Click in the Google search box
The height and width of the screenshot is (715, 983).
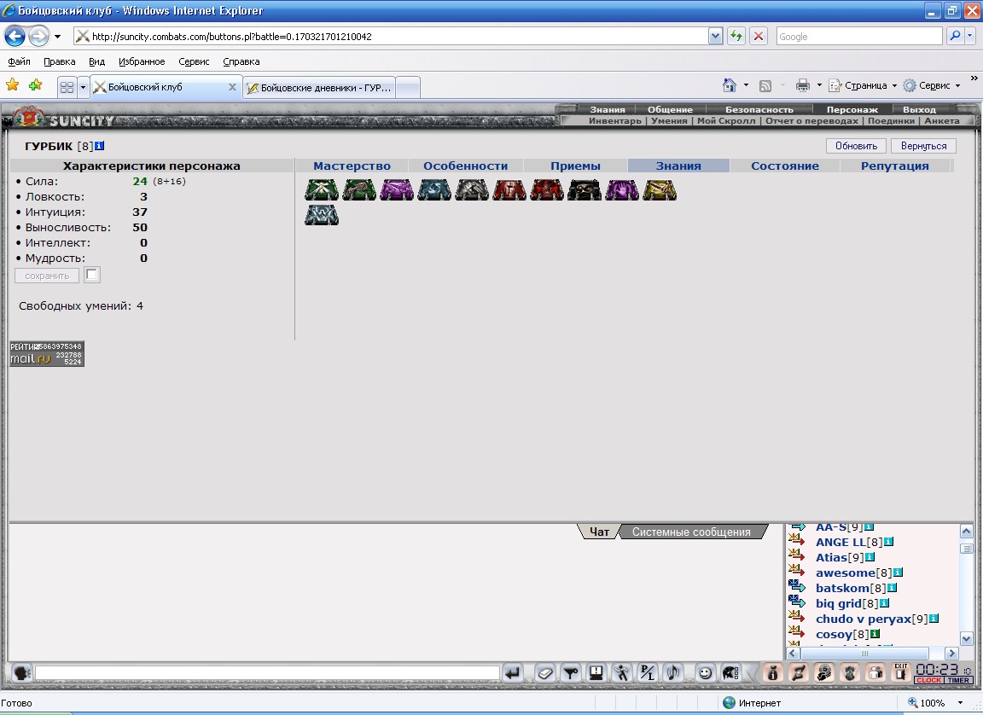[859, 37]
